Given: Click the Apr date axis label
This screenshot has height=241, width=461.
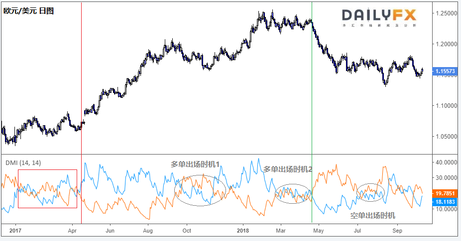Looking at the screenshot, I should click(73, 231).
